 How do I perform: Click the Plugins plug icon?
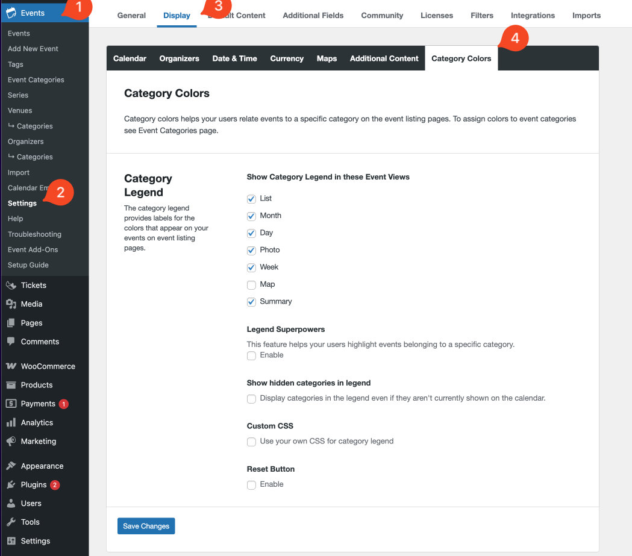tap(11, 485)
